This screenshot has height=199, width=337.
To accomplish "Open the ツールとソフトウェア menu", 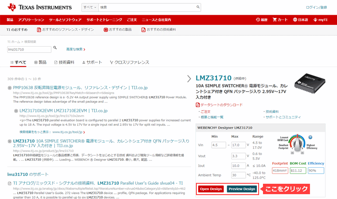I will pos(65,20).
